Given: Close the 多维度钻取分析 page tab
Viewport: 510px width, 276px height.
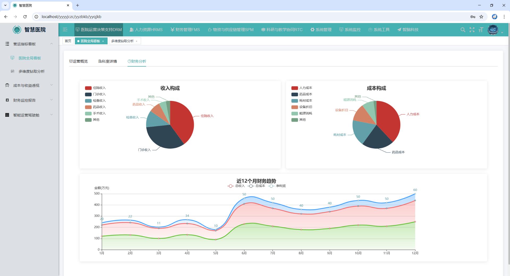Looking at the screenshot, I should tap(137, 41).
